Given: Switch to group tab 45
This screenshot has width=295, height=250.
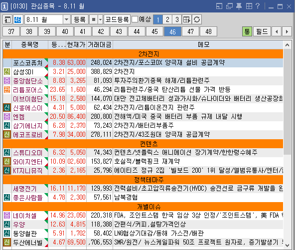Looking at the screenshot, I should coord(154,31).
